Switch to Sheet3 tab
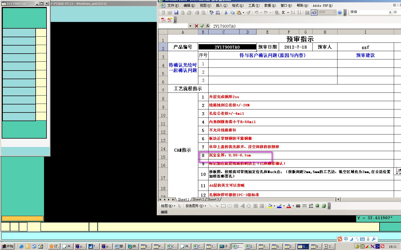The height and width of the screenshot is (250, 401). (213, 199)
